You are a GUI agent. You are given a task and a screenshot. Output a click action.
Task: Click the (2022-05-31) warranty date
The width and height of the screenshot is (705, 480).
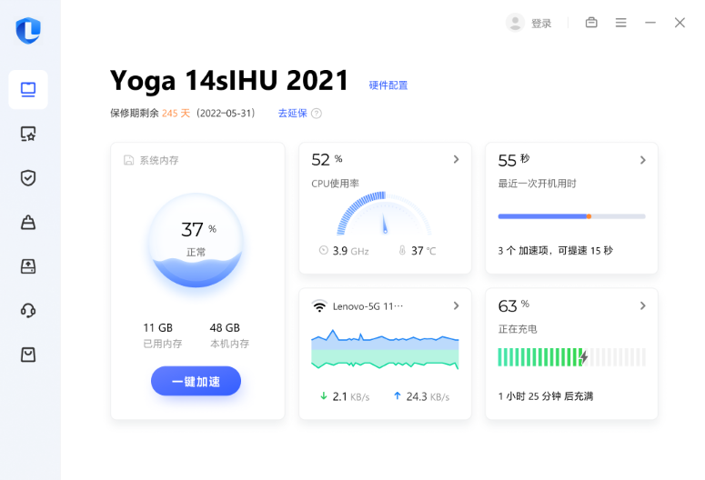pos(226,114)
